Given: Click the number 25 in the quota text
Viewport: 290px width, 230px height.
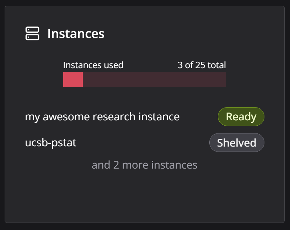Looking at the screenshot, I should click(200, 65).
